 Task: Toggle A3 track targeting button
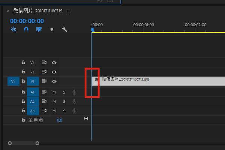coord(33,111)
